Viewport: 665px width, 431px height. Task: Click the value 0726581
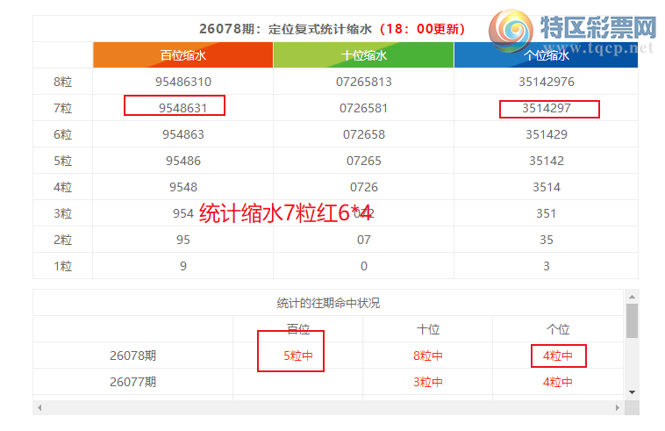point(363,108)
